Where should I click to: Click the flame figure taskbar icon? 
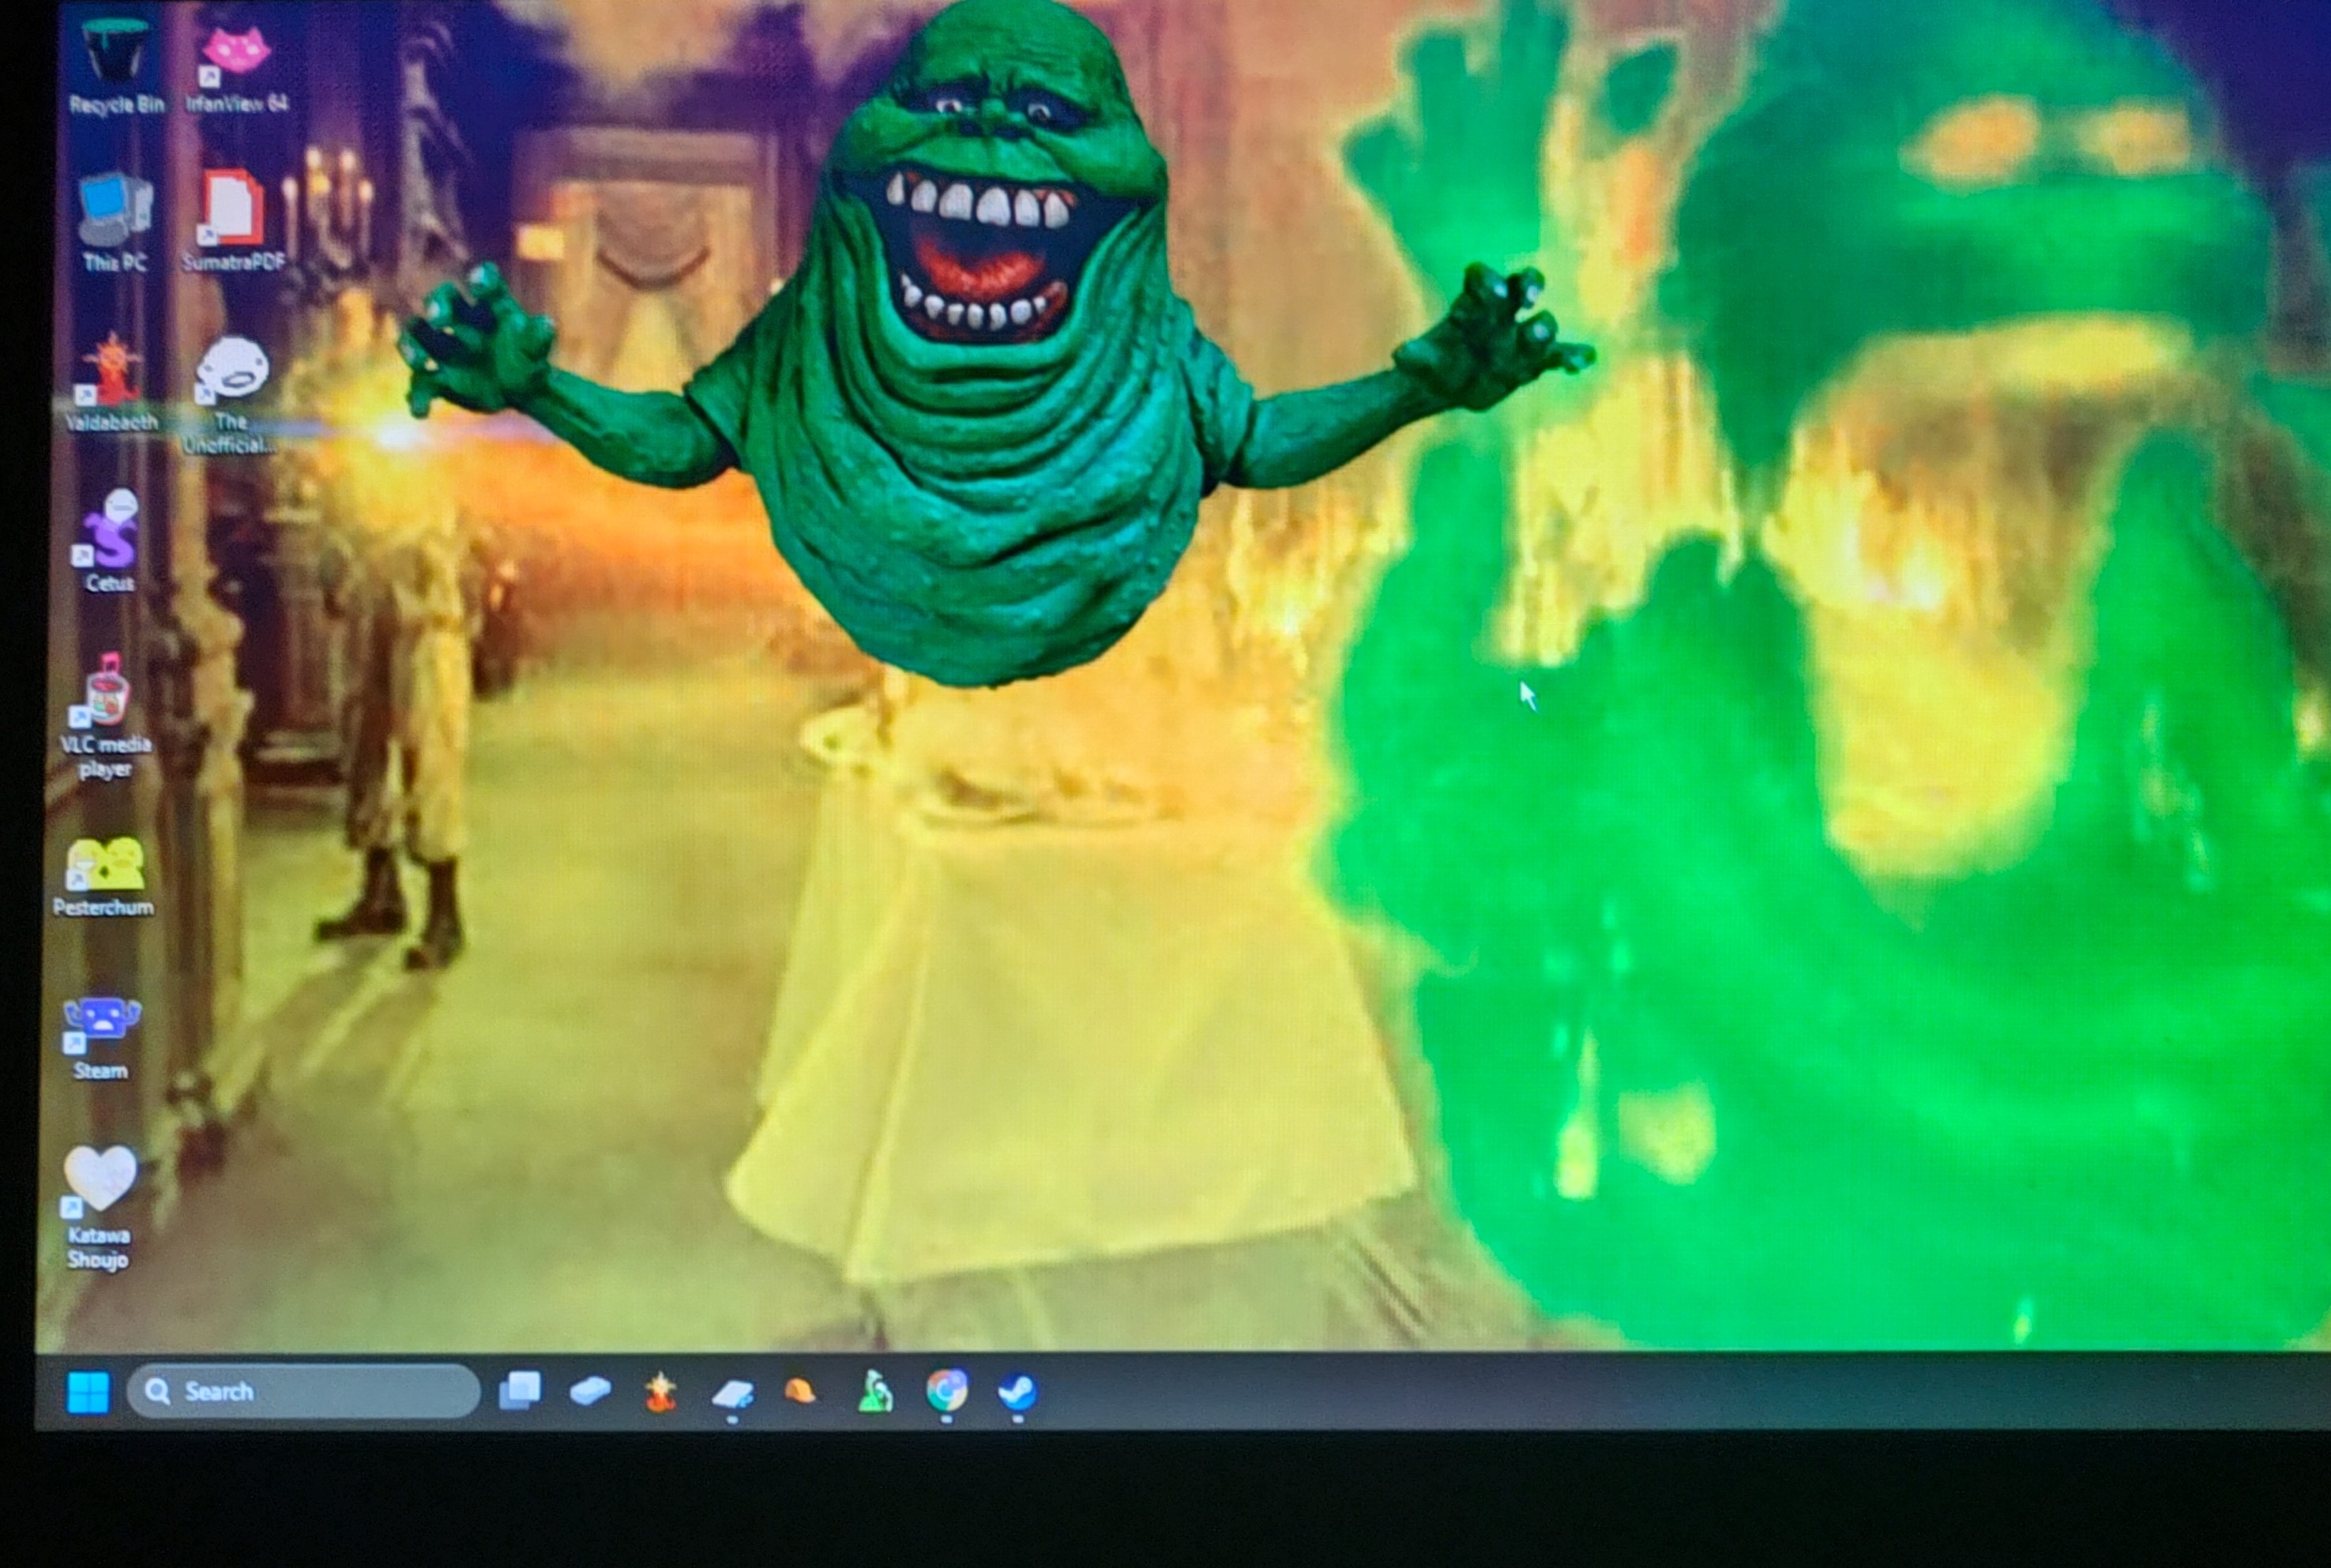pyautogui.click(x=660, y=1392)
